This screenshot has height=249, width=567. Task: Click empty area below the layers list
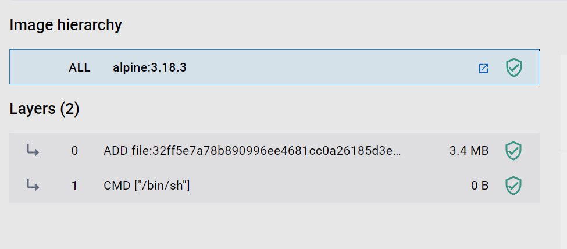click(x=273, y=226)
